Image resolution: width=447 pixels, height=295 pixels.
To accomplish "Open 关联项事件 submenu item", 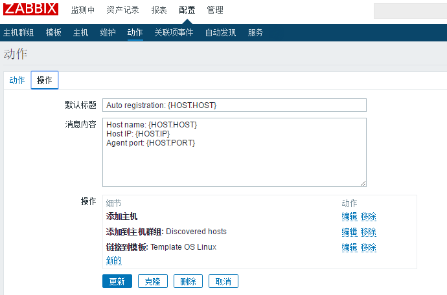I will 174,32.
